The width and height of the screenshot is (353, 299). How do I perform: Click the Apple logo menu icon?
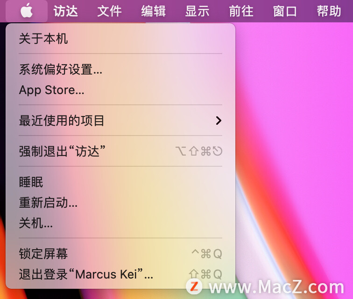tap(27, 11)
